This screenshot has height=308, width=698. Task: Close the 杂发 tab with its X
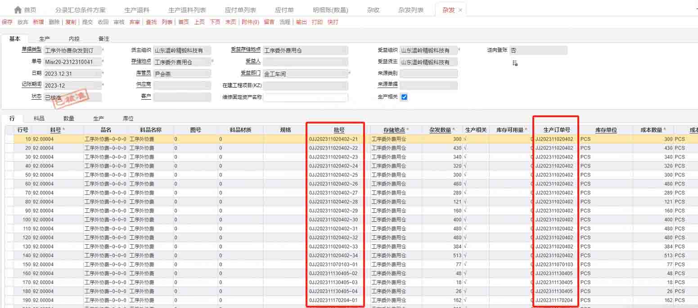coord(460,10)
